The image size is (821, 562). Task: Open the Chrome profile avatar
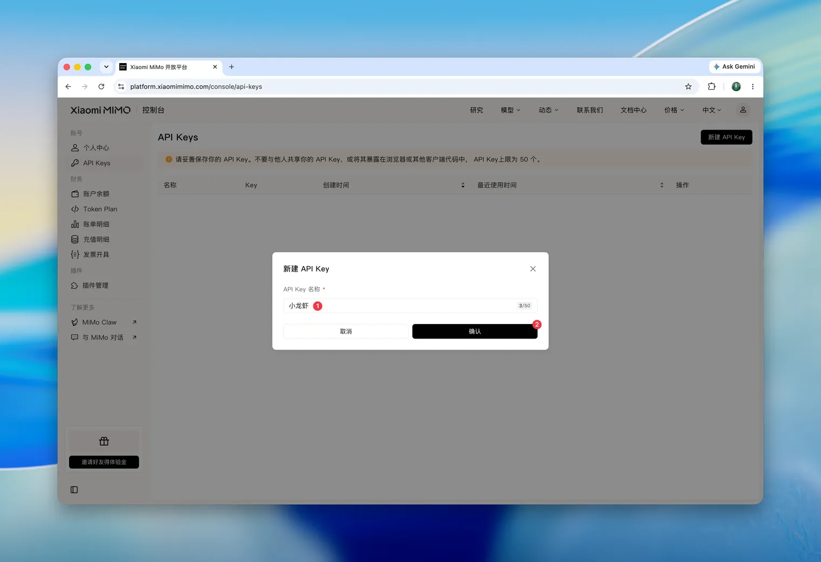(x=736, y=86)
